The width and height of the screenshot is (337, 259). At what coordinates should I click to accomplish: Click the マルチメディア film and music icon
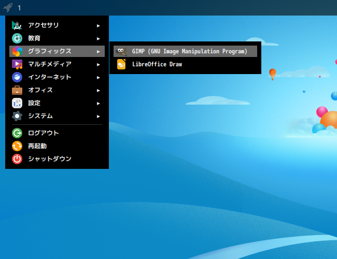pyautogui.click(x=17, y=64)
